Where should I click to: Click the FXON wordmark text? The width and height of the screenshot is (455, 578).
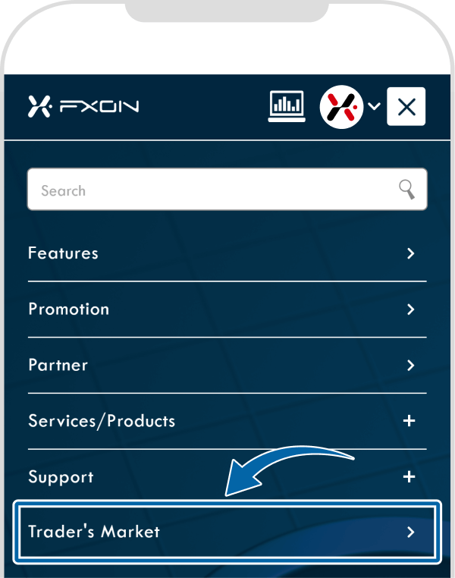click(99, 106)
